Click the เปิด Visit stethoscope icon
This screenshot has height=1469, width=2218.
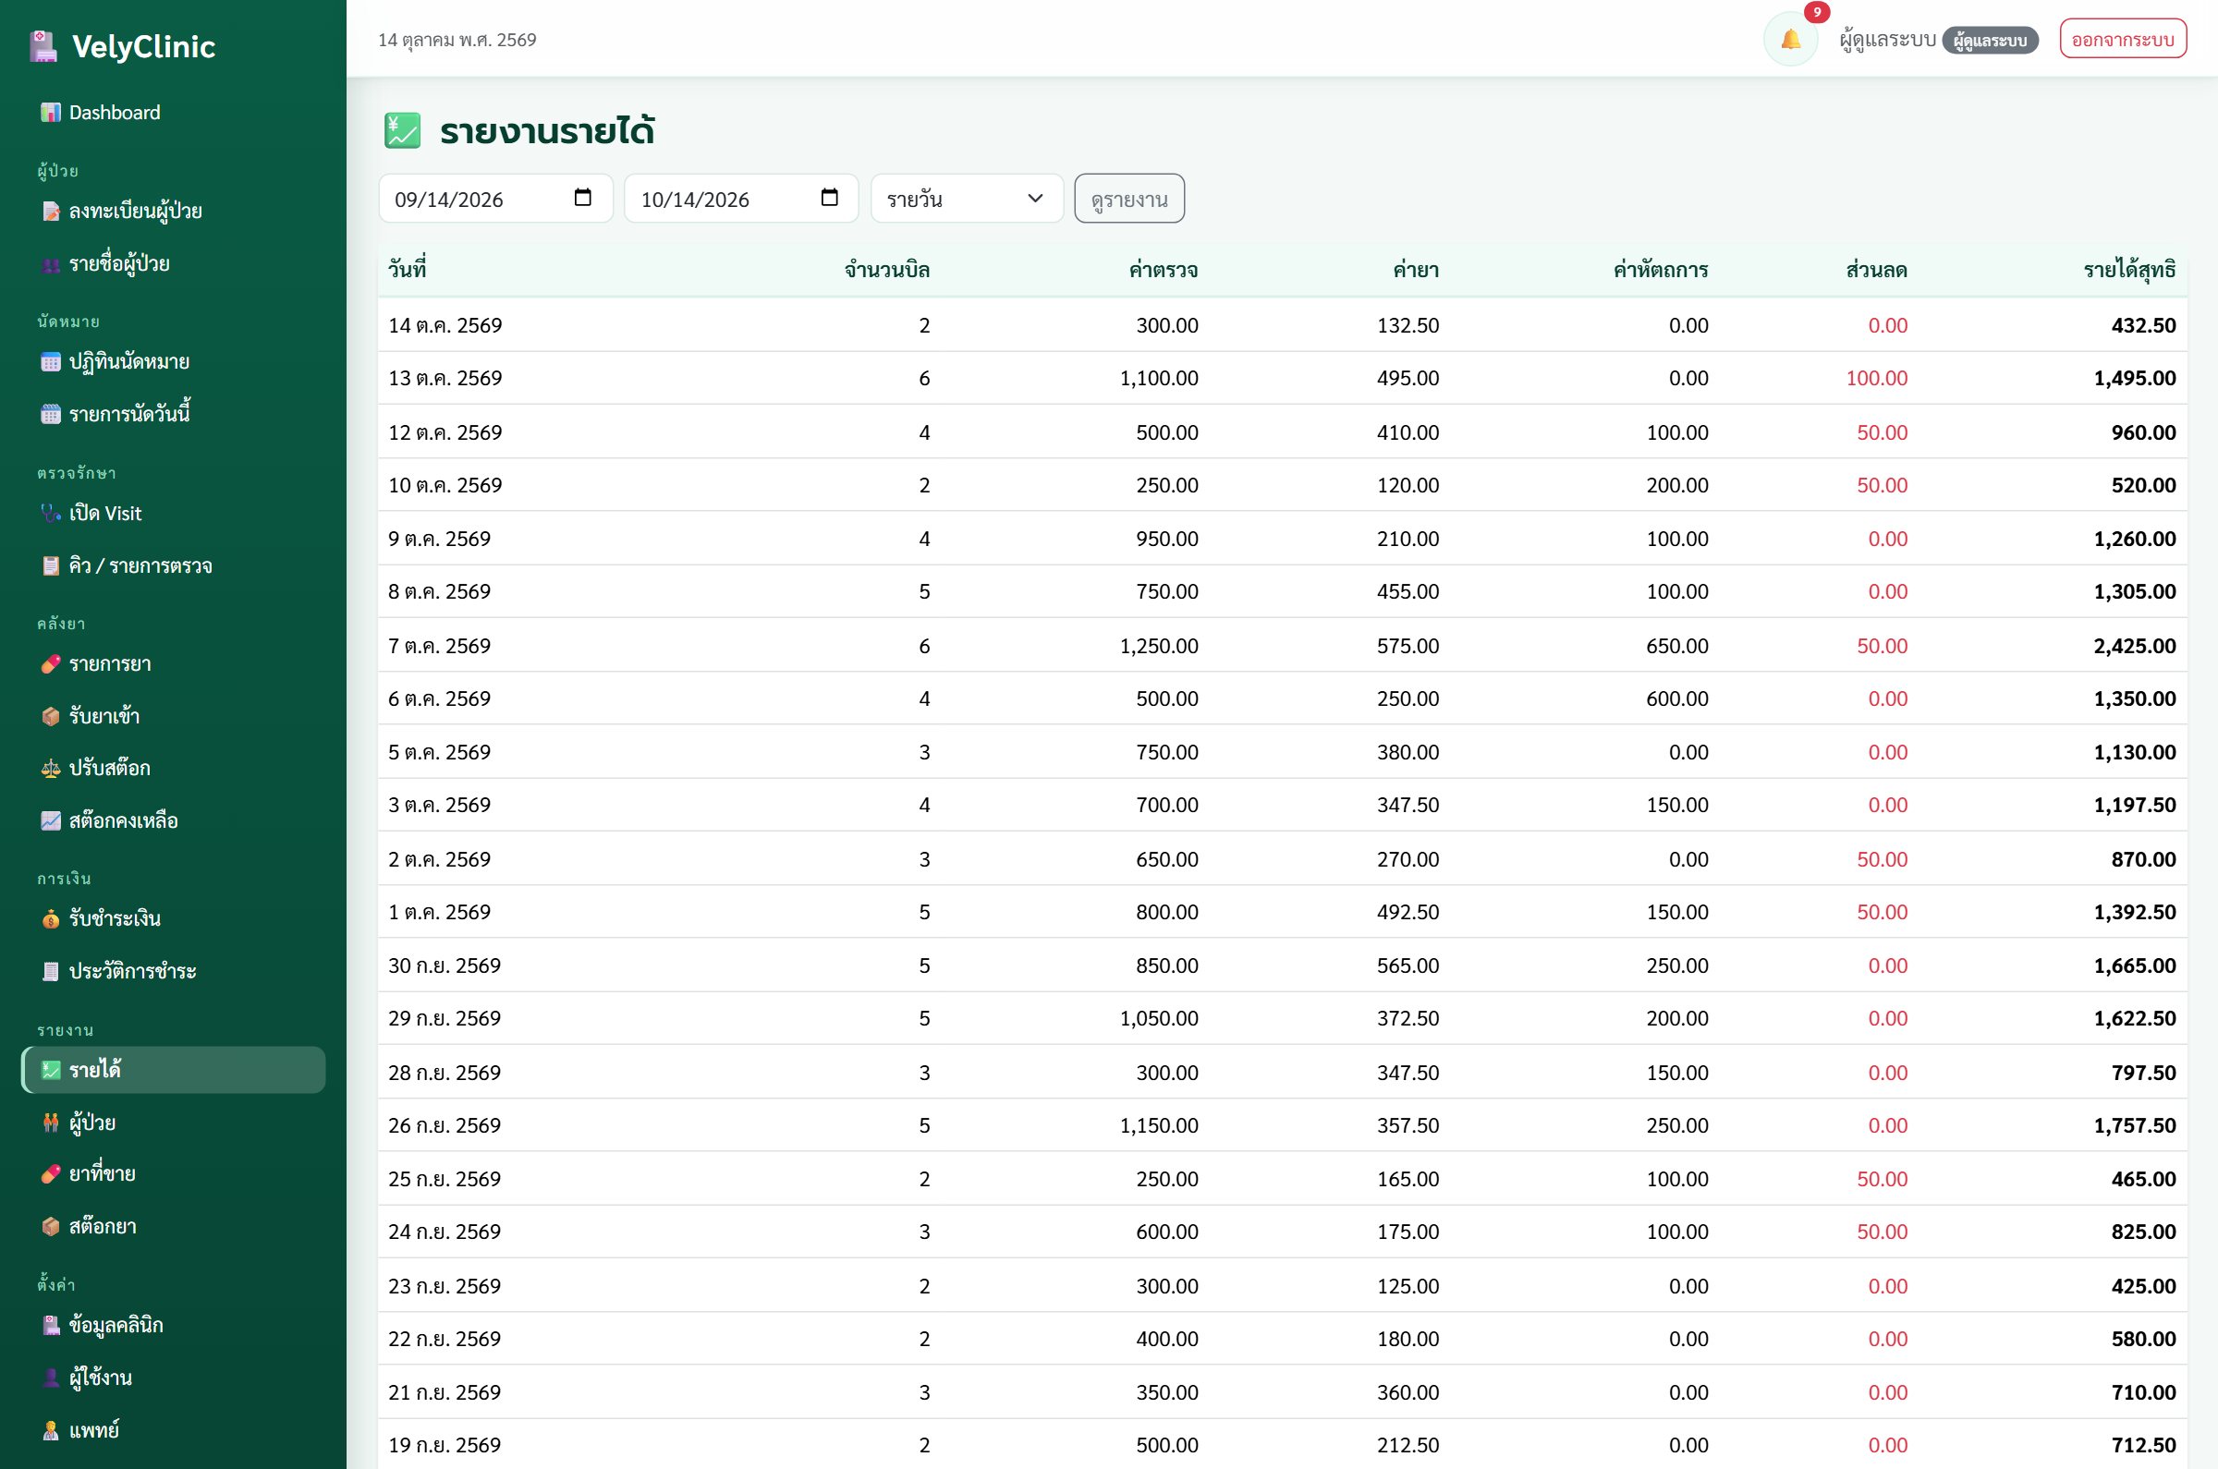coord(51,514)
